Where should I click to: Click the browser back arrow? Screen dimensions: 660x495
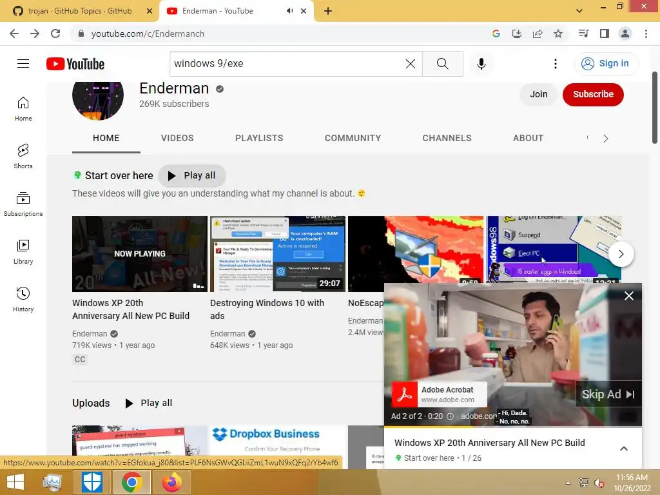click(14, 34)
